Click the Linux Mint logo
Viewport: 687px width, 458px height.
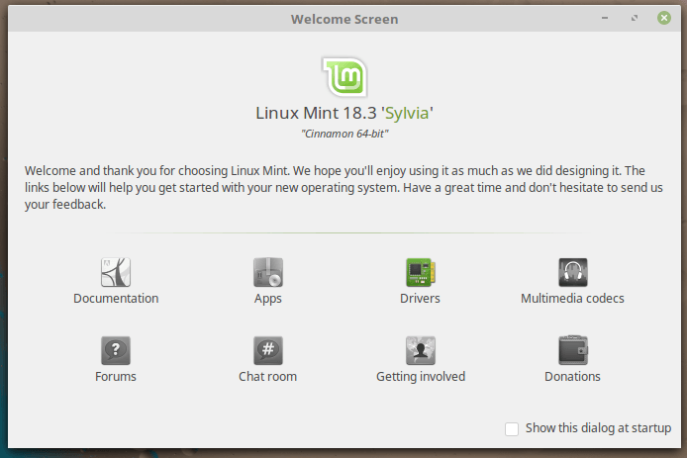[x=344, y=77]
